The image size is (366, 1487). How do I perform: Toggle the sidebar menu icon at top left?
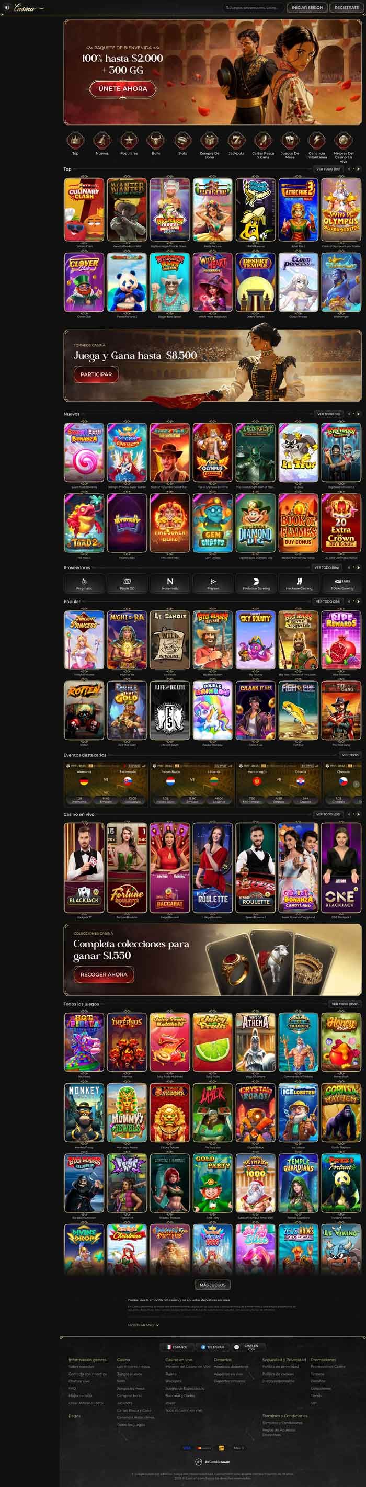(x=7, y=7)
